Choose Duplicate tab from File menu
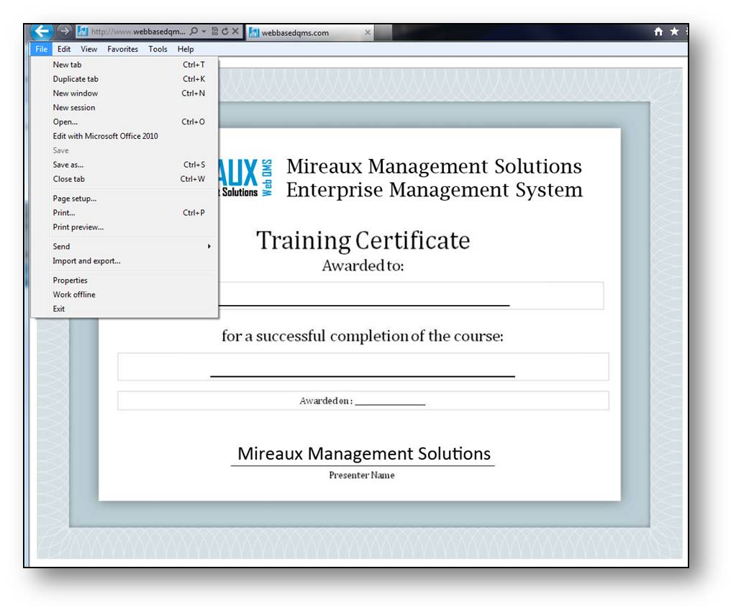 [124, 79]
